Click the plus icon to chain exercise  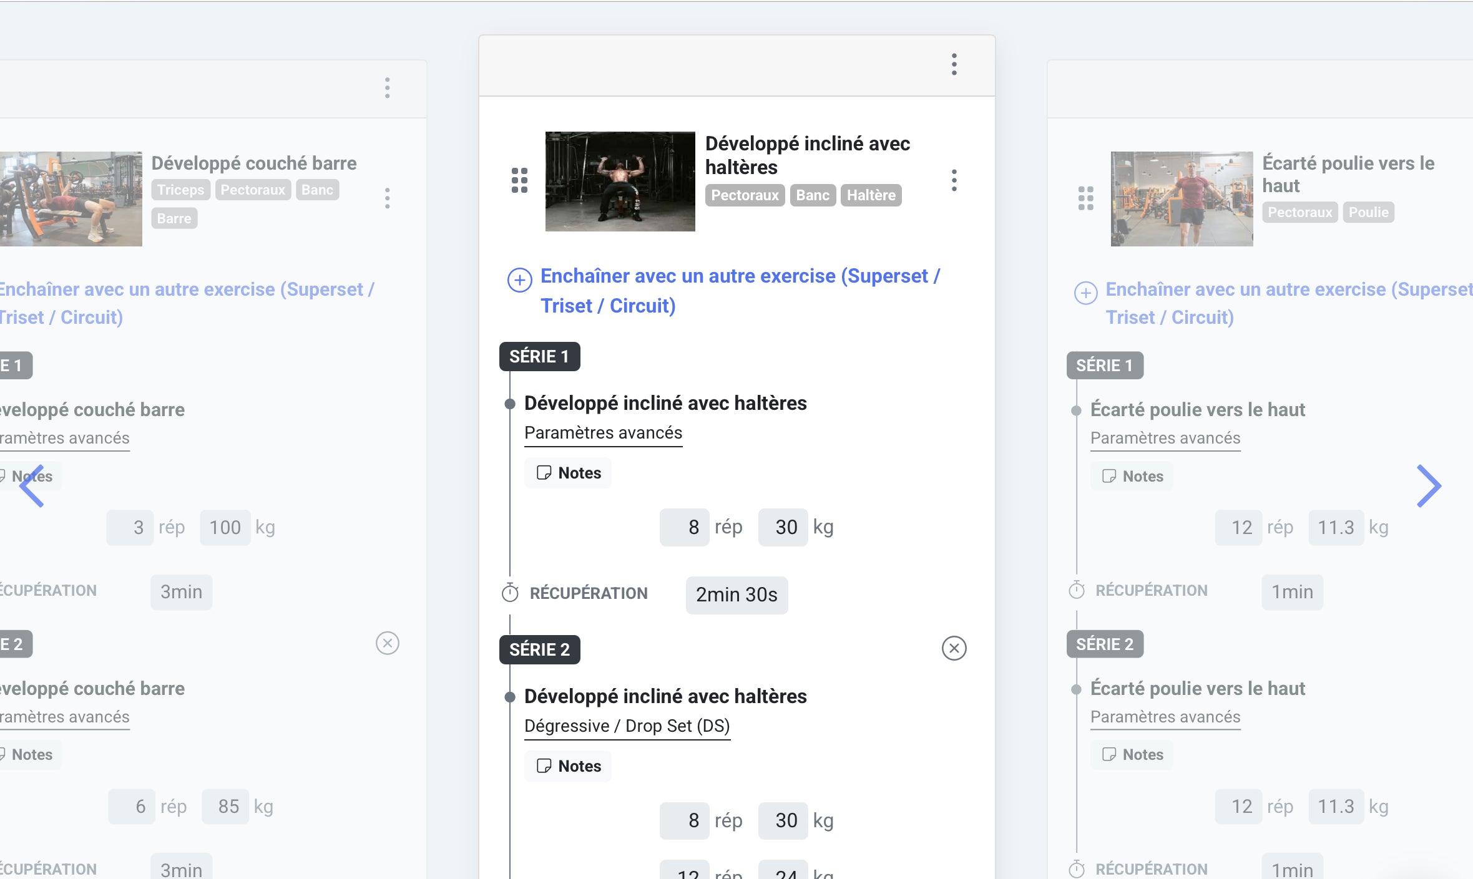pyautogui.click(x=519, y=280)
